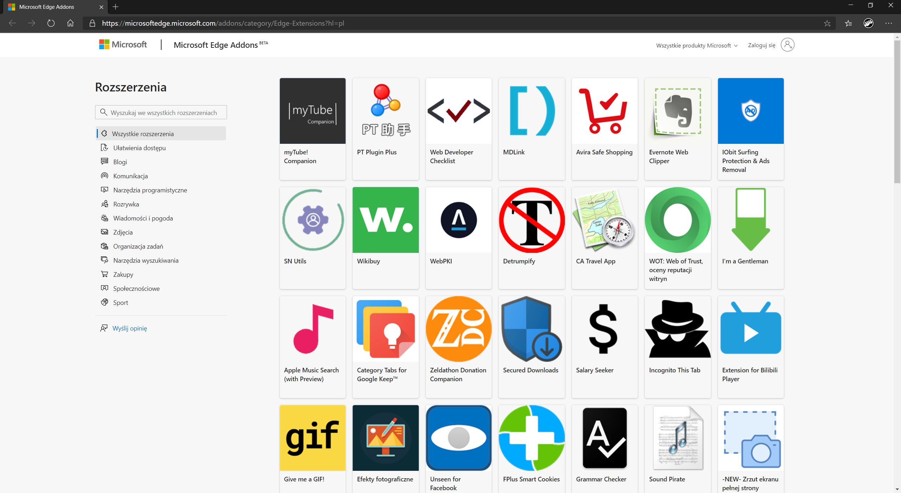
Task: Click the home icon in the toolbar
Action: pos(70,23)
